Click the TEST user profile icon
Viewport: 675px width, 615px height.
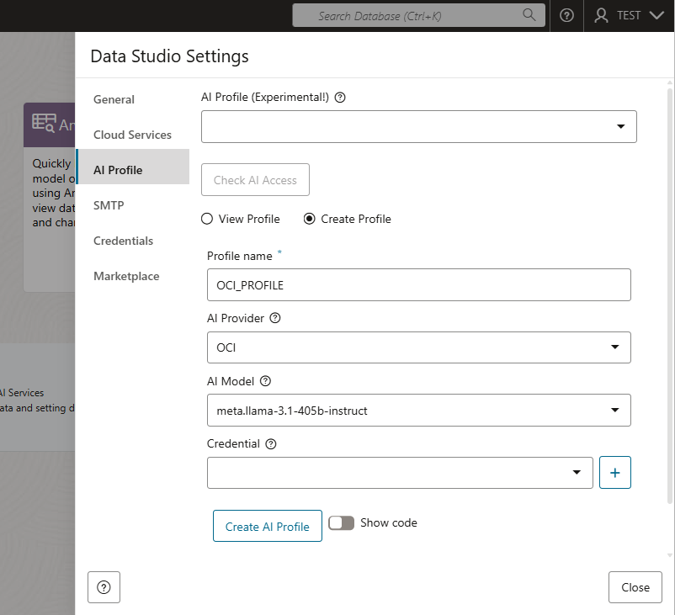(x=601, y=15)
